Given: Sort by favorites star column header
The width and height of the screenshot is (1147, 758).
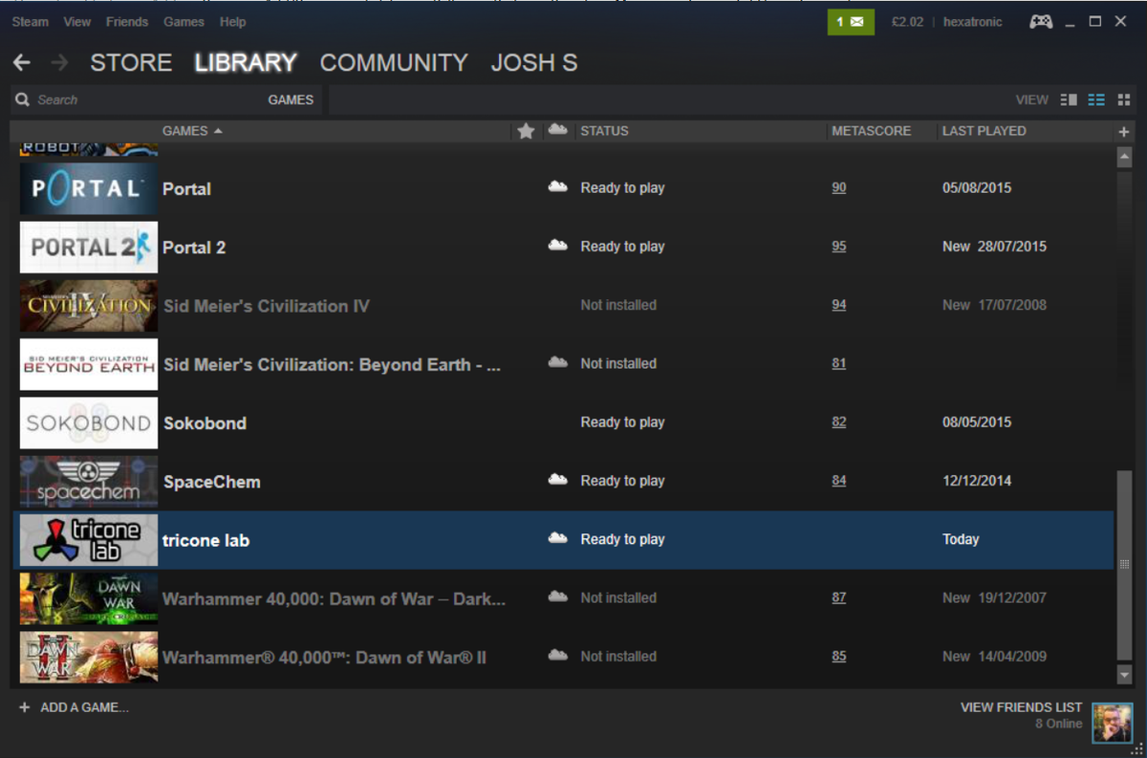Looking at the screenshot, I should tap(525, 131).
